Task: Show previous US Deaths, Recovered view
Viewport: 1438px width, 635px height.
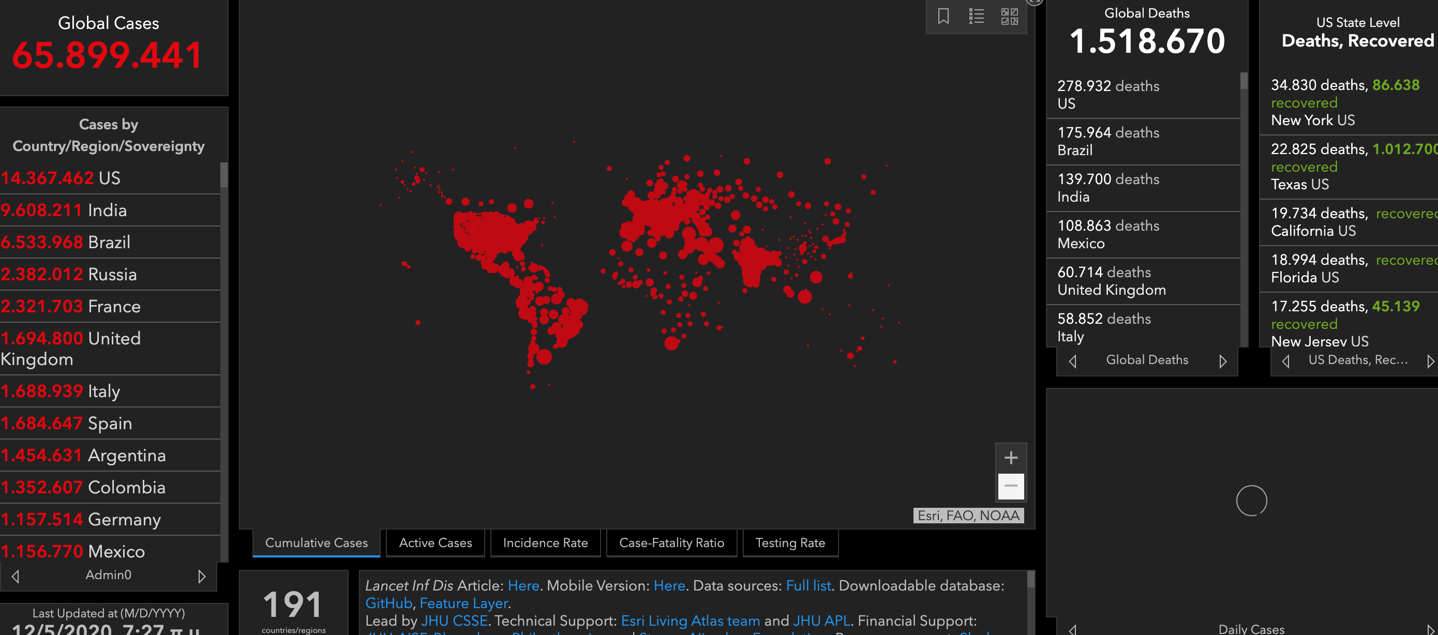Action: point(1285,361)
